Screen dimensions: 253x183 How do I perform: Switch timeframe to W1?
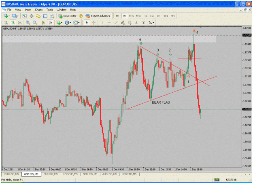point(166,16)
